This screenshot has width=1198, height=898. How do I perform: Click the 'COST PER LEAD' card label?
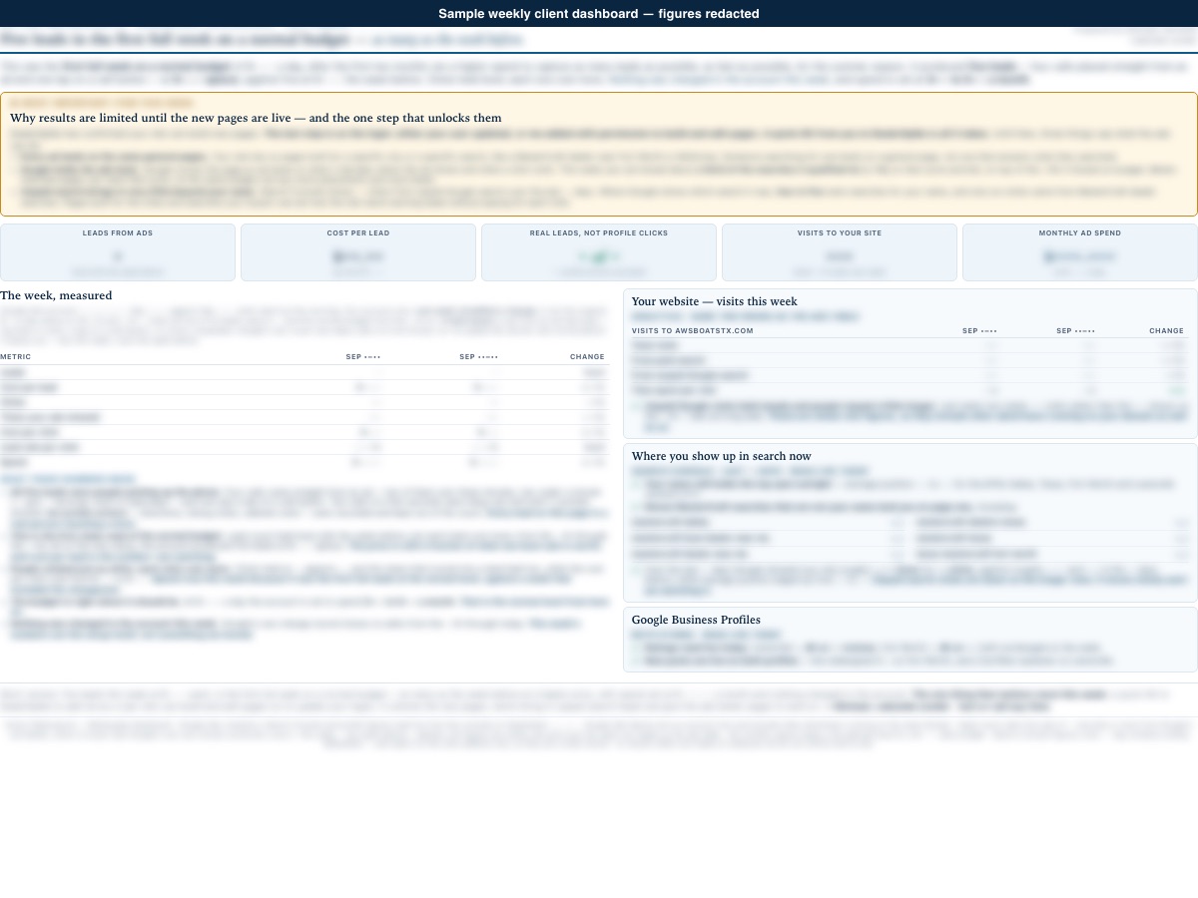tap(358, 232)
